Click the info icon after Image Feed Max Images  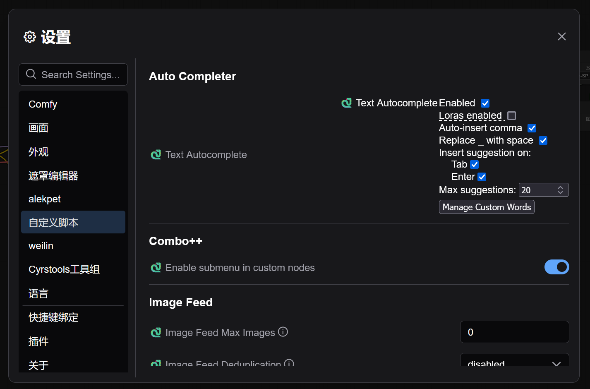click(x=283, y=332)
